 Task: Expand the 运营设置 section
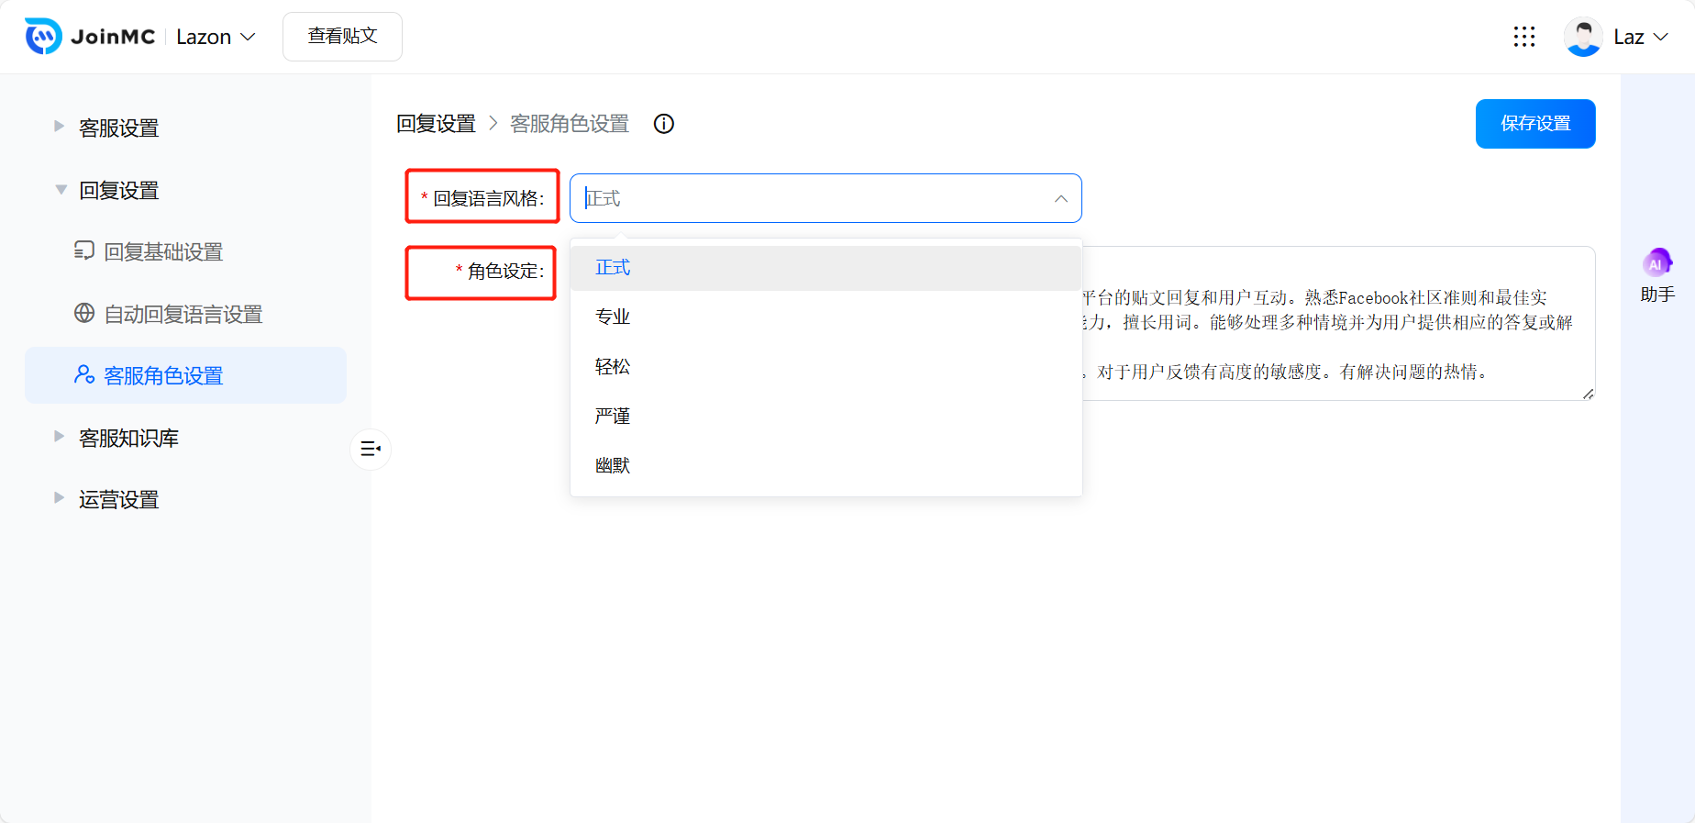click(x=118, y=500)
